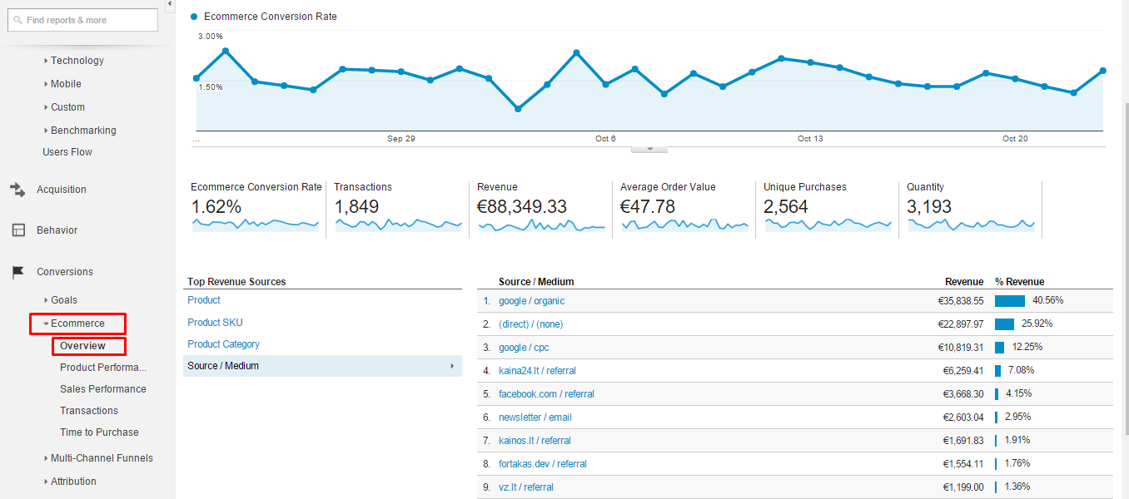Open the kainos.lt / referral source
1129x499 pixels.
(x=535, y=441)
